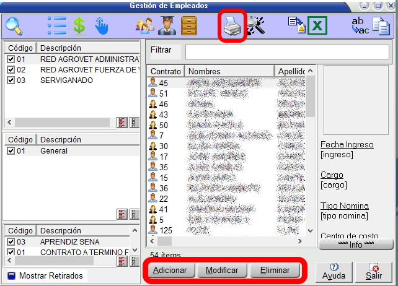The image size is (398, 286).
Task: Click the magnifying glass search icon
Action: point(14,26)
